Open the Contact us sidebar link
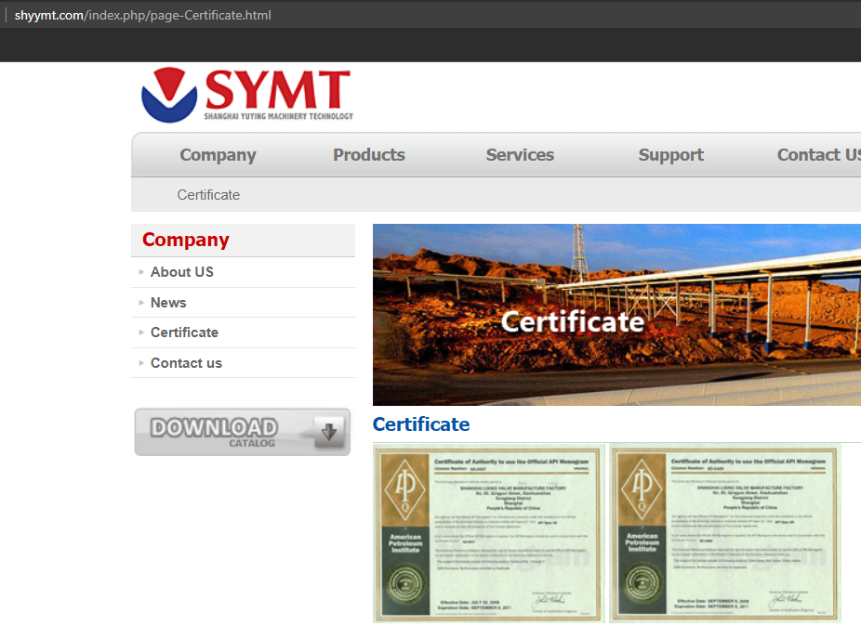Image resolution: width=861 pixels, height=626 pixels. pos(186,363)
